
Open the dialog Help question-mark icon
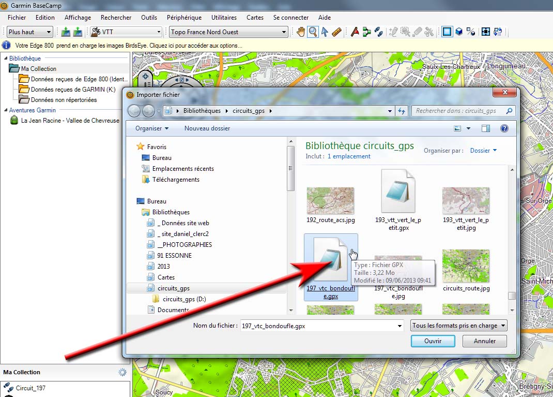pos(504,128)
